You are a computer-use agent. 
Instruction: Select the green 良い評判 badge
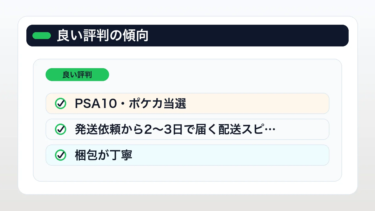click(77, 74)
